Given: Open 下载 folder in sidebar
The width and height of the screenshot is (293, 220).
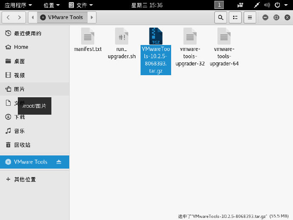Looking at the screenshot, I should [x=34, y=117].
